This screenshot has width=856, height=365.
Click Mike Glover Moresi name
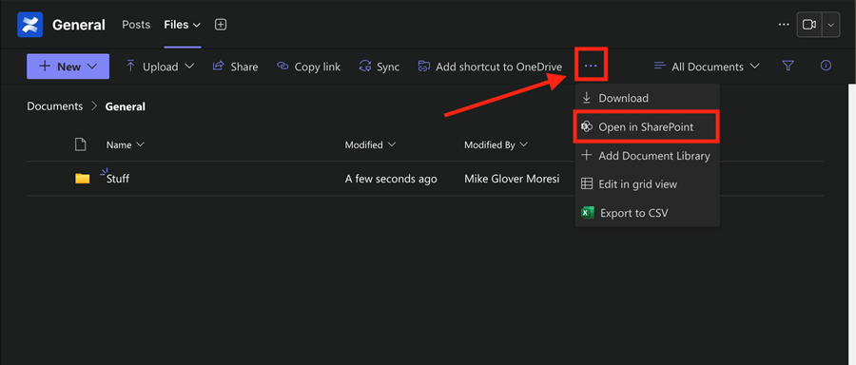(512, 179)
